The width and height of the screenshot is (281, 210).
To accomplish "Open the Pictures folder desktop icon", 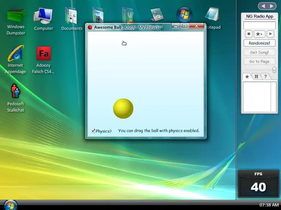I will [98, 15].
